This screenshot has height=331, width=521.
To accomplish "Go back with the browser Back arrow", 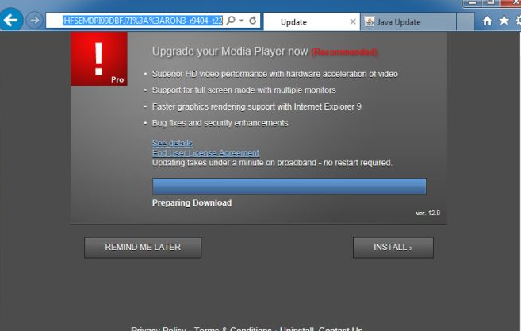I will 11,20.
